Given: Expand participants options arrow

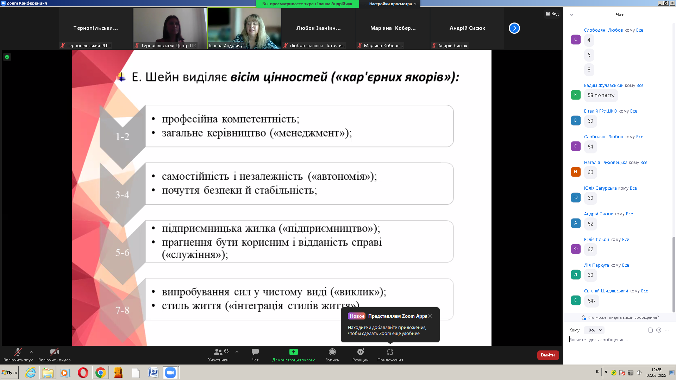Looking at the screenshot, I should tap(237, 351).
